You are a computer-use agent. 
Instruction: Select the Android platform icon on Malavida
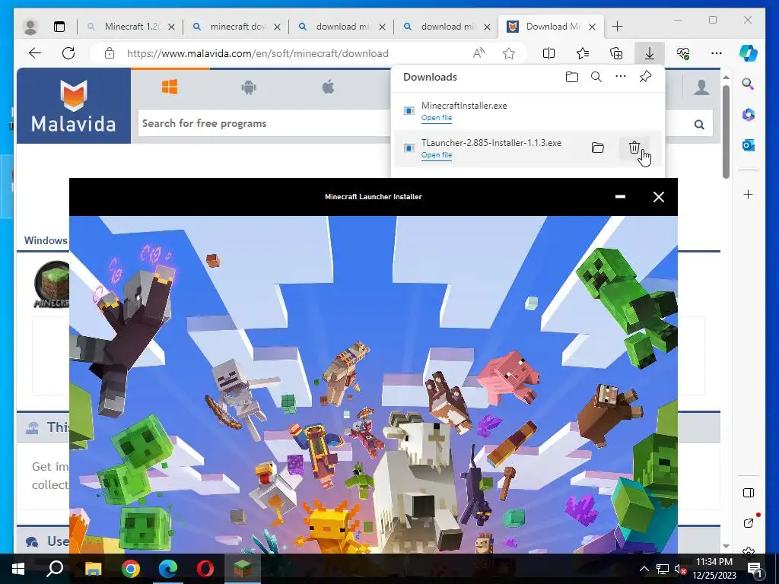click(x=249, y=88)
